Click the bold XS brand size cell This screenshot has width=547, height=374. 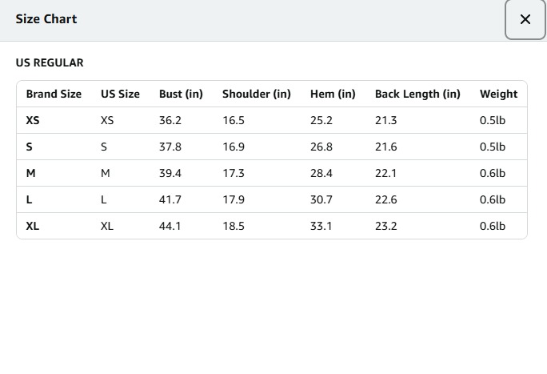point(33,120)
